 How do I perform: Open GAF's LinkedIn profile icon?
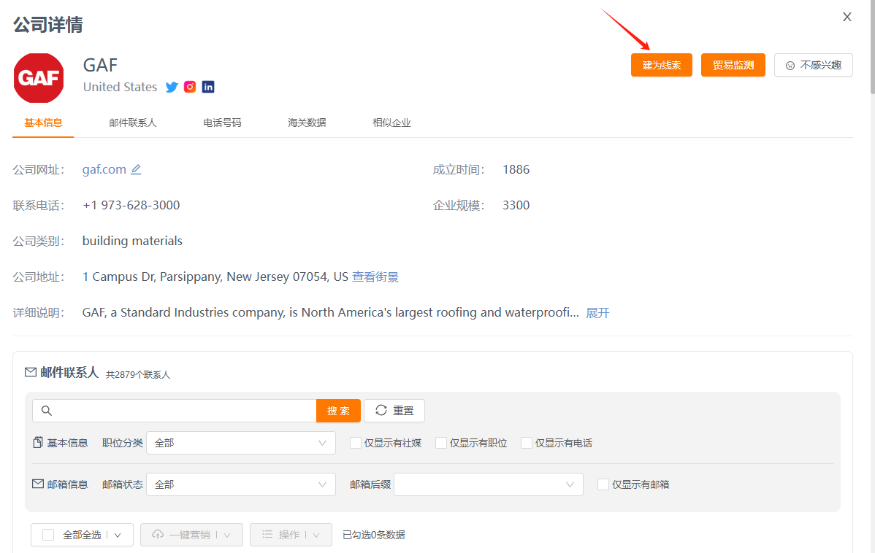208,87
